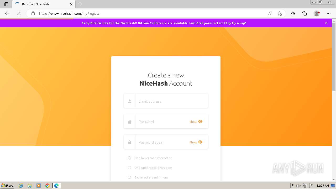Click the Create a new NiceHash Account heading
This screenshot has width=336, height=189.
point(166,79)
